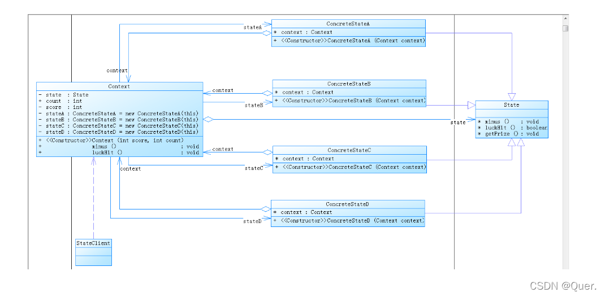
Task: Select the ConcreteStateC constructor line
Action: click(351, 167)
